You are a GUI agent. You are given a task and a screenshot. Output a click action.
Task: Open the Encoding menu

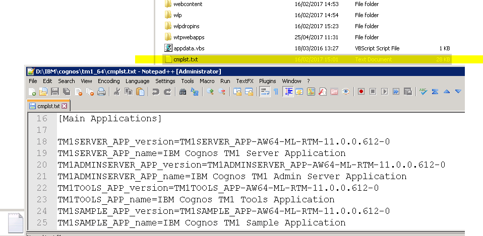point(108,81)
